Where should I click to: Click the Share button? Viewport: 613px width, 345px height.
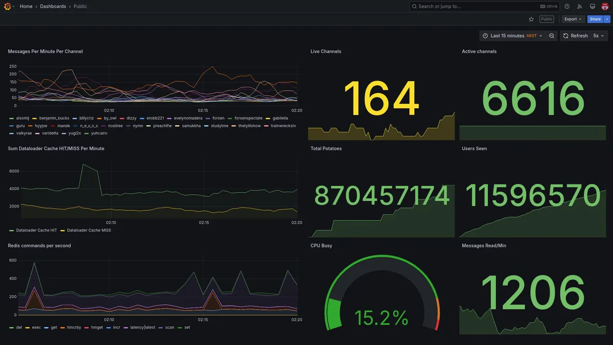coord(595,19)
